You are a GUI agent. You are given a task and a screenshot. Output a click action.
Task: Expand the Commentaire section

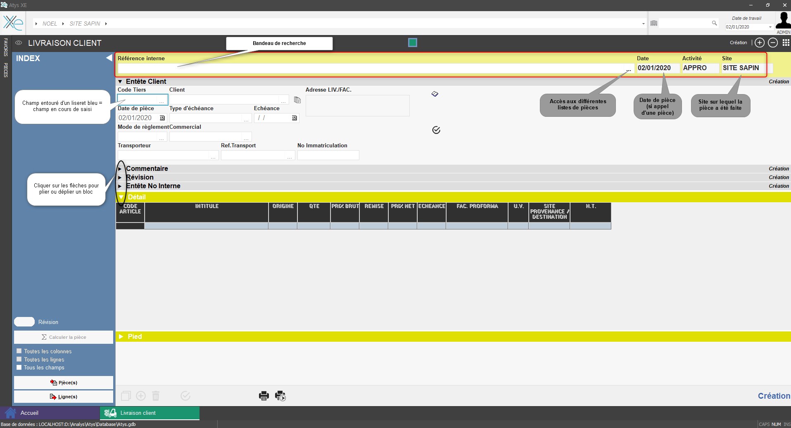[x=120, y=169]
